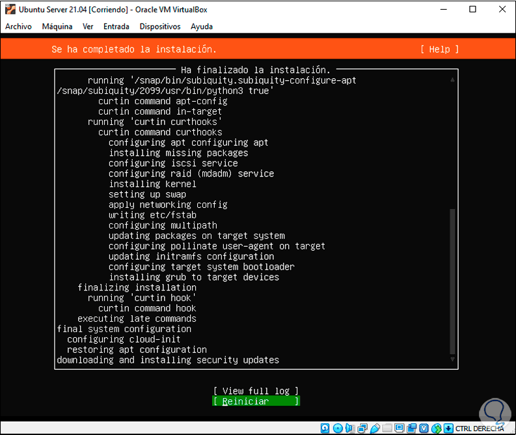
Task: Click the network adapters icon in status bar
Action: (362, 428)
